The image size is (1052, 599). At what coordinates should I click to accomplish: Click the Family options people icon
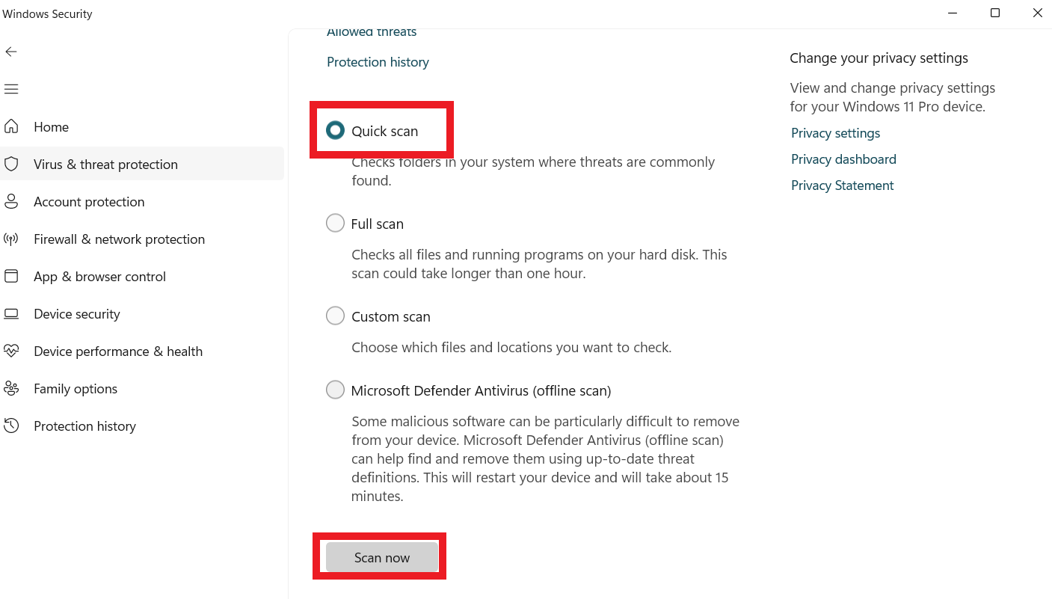click(x=11, y=388)
